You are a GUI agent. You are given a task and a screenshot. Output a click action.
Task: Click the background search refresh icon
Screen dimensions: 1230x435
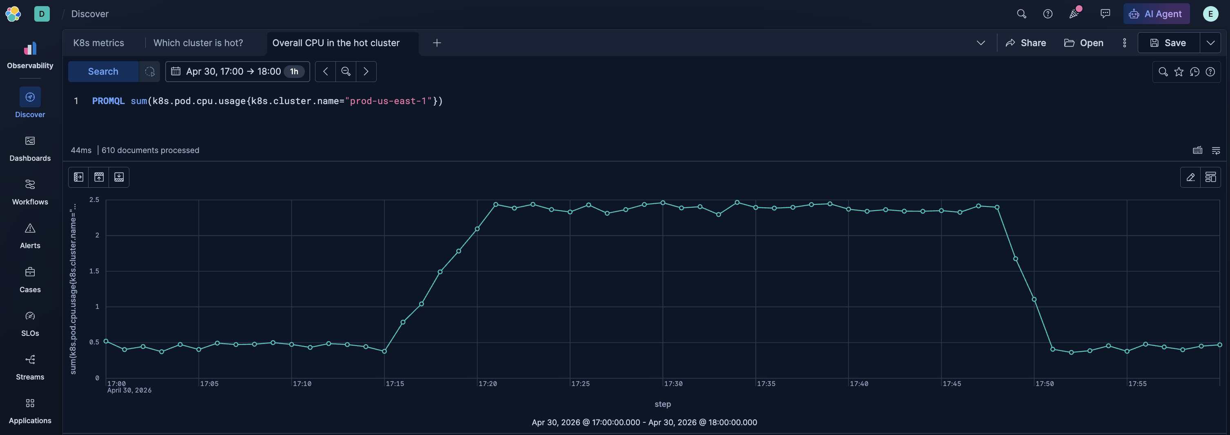[150, 72]
